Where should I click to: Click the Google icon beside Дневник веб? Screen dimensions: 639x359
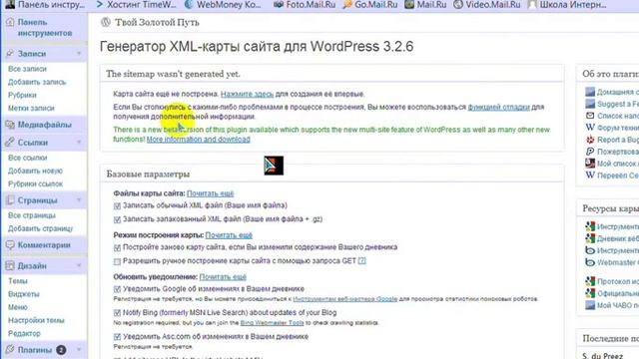[590, 238]
